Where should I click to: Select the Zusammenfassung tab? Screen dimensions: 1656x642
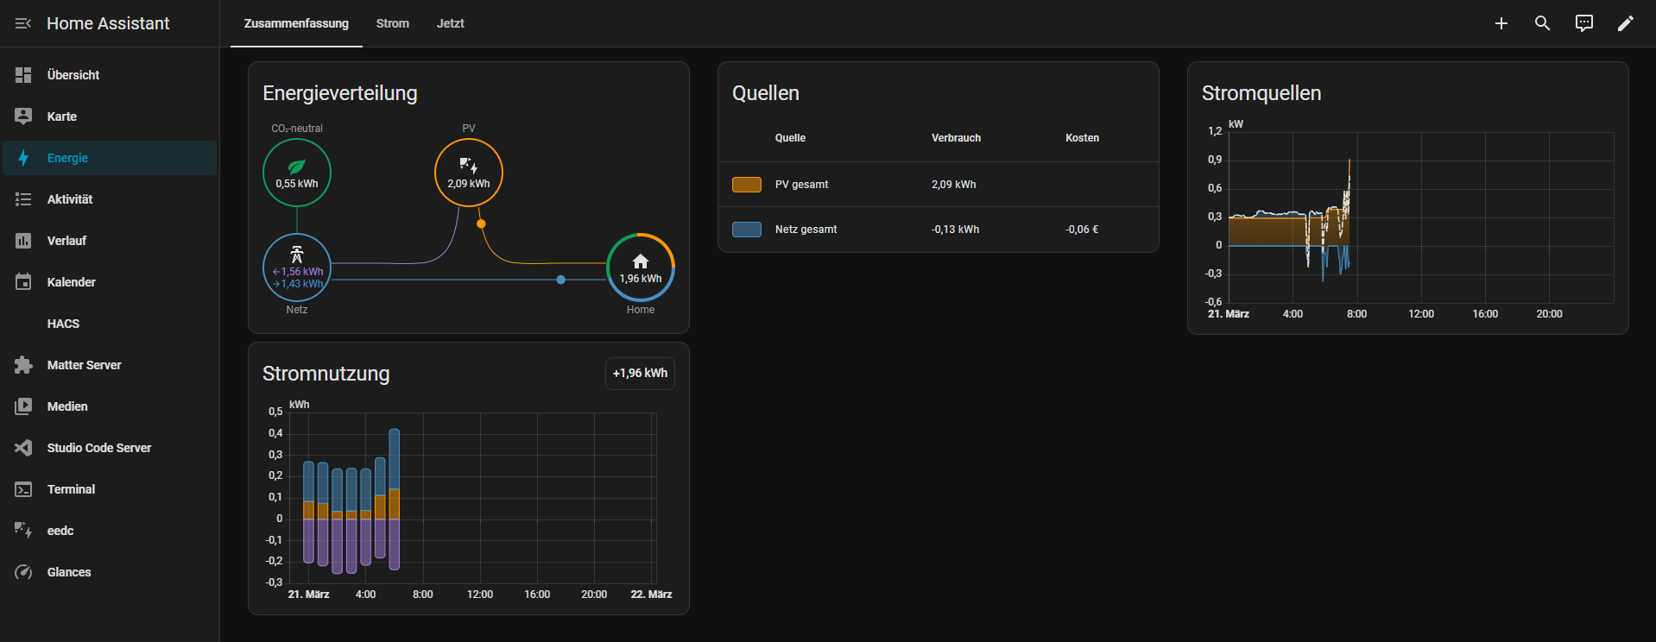[296, 23]
